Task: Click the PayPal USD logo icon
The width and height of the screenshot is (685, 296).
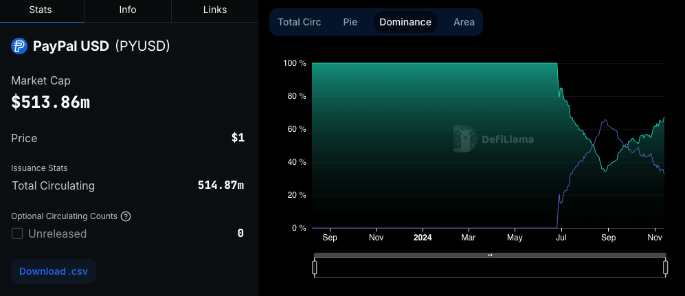Action: coord(19,46)
